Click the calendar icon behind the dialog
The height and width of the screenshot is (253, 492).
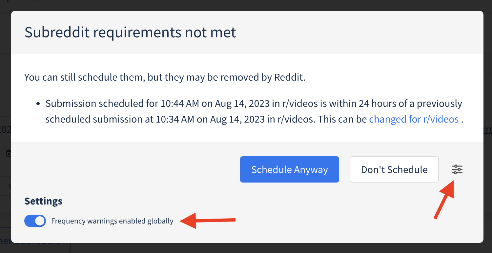[x=9, y=153]
